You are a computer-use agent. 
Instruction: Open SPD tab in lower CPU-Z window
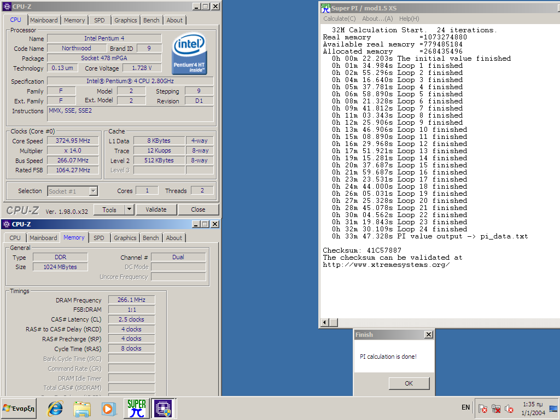[99, 238]
